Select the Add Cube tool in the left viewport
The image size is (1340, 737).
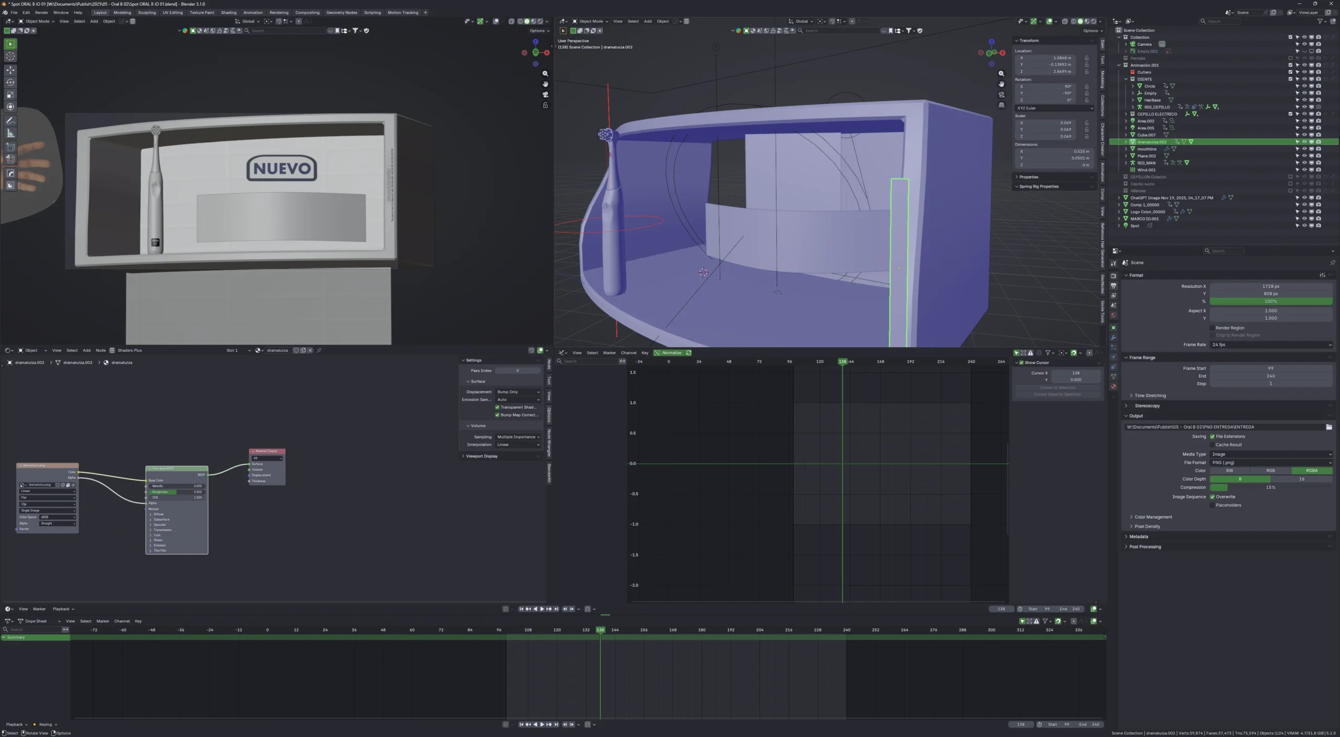10,147
